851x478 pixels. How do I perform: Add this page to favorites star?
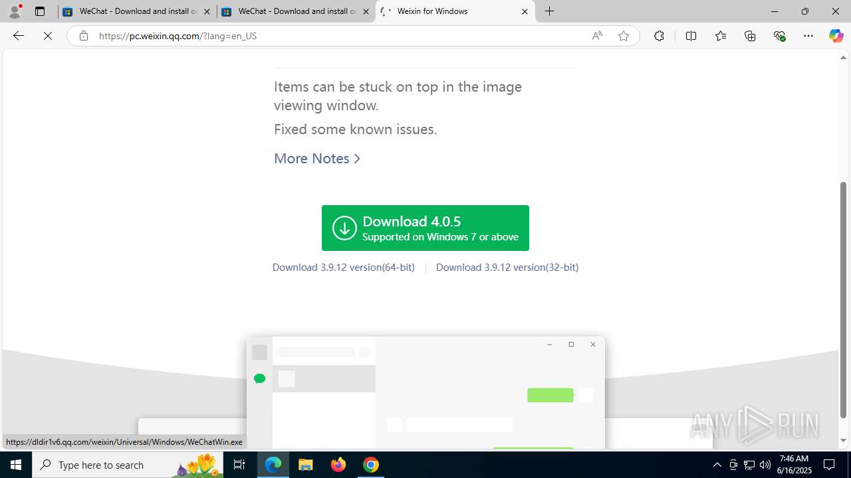[623, 36]
